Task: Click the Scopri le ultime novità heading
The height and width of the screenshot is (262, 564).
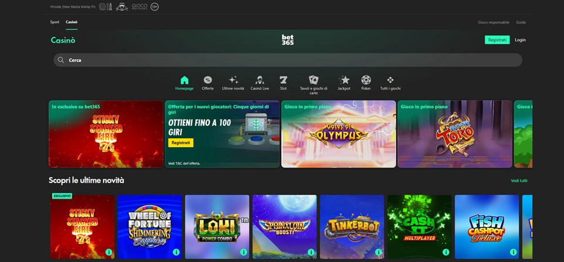Action: [x=86, y=181]
